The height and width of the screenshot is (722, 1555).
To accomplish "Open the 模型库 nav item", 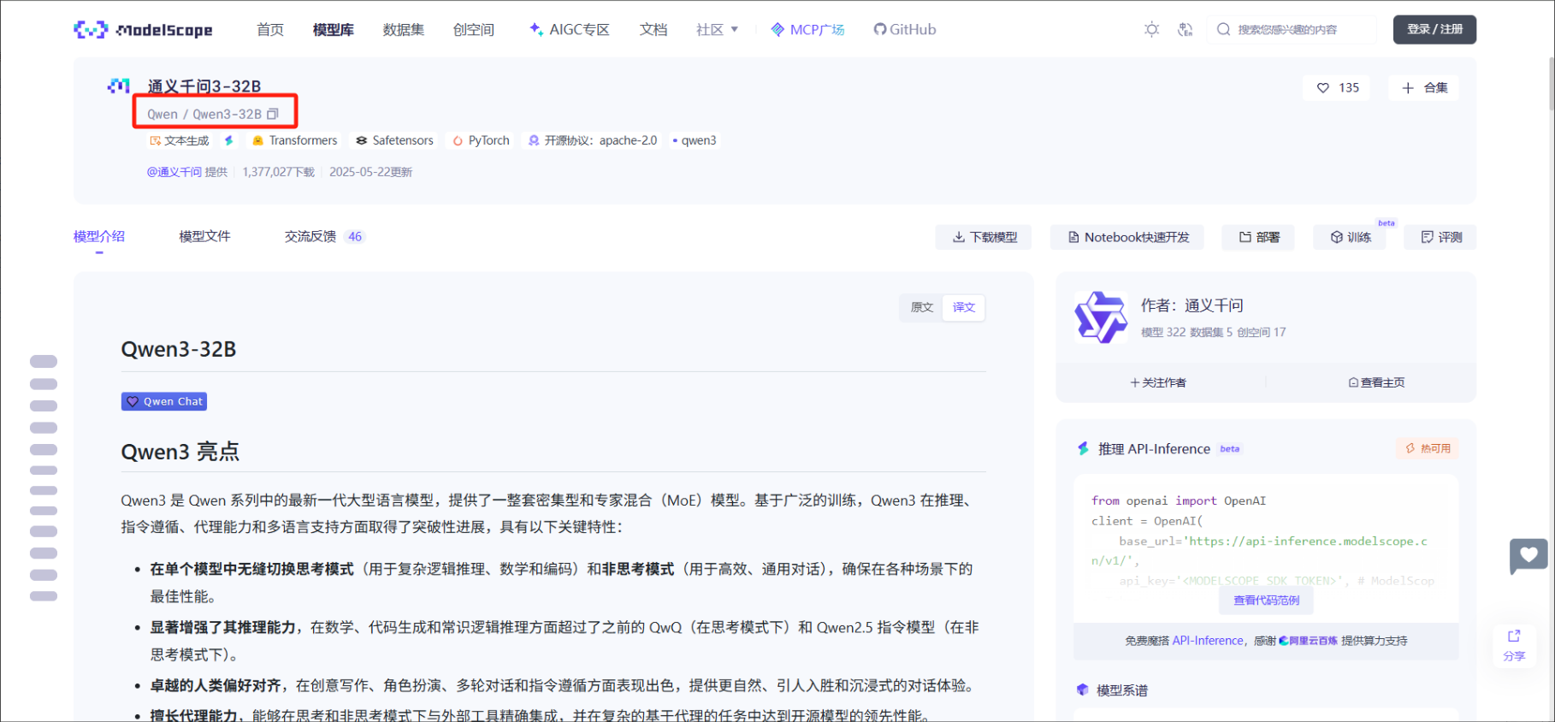I will point(334,29).
